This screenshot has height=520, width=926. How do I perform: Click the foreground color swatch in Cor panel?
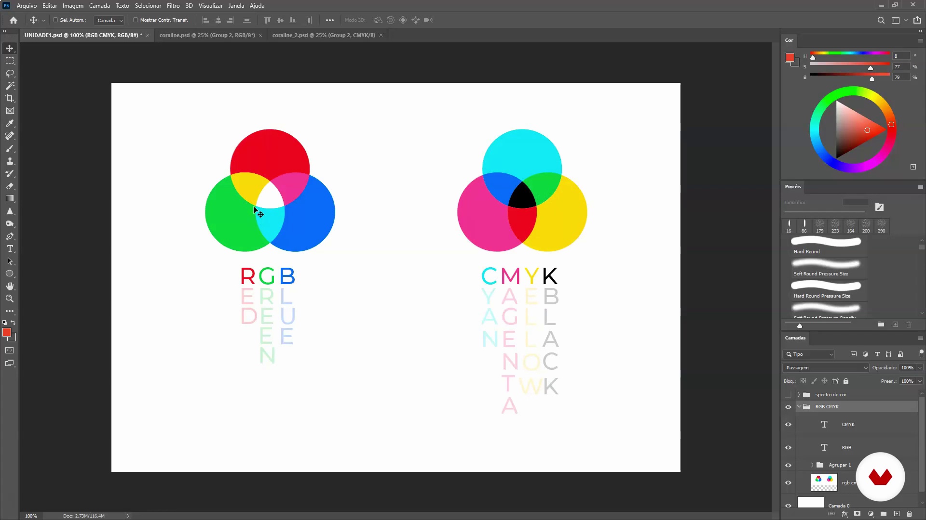pos(790,57)
